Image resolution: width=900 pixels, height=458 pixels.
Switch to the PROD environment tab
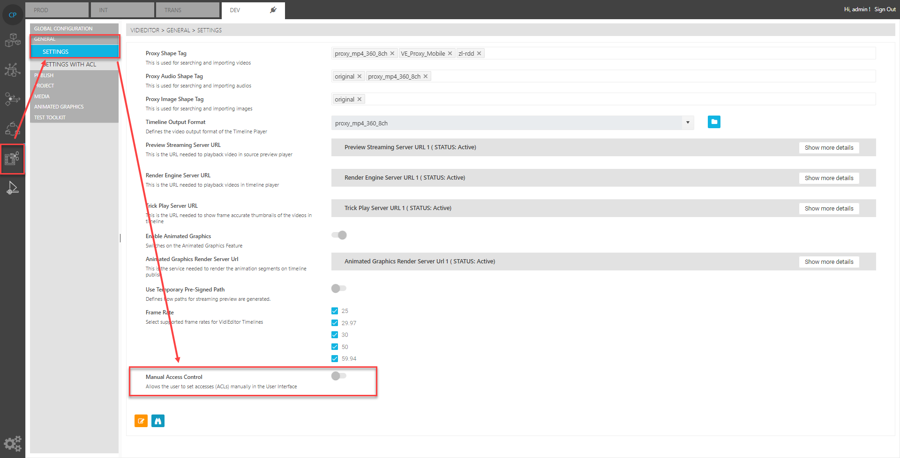[x=56, y=9]
